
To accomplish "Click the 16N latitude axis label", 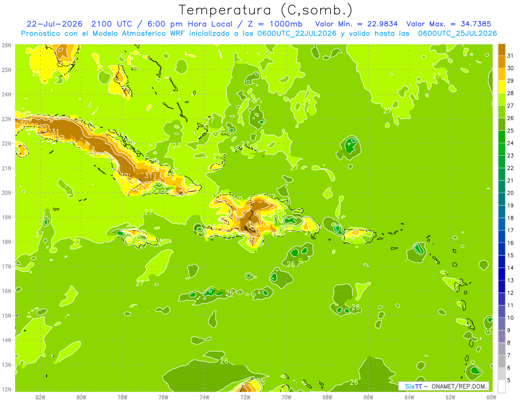I will [x=6, y=291].
